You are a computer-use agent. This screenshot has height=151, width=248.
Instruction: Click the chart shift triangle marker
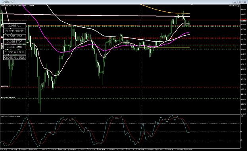tap(192, 5)
